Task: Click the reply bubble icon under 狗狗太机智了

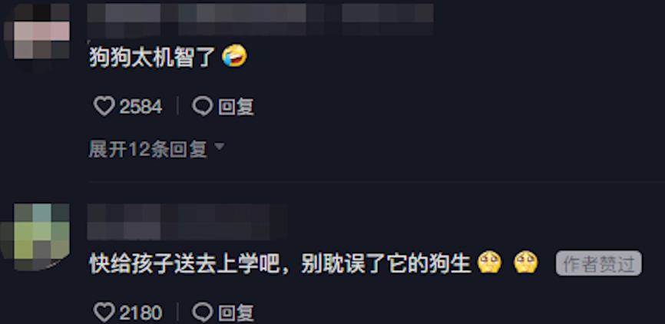Action: coord(202,106)
